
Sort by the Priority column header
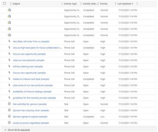click(104, 4)
